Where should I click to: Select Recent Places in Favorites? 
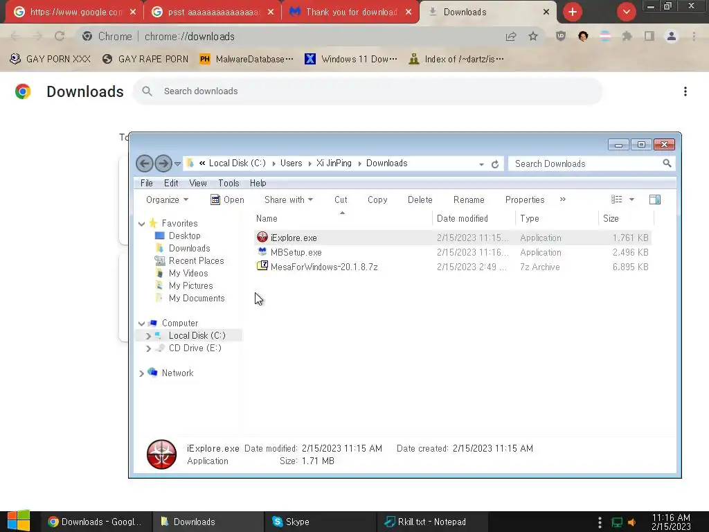pyautogui.click(x=196, y=260)
